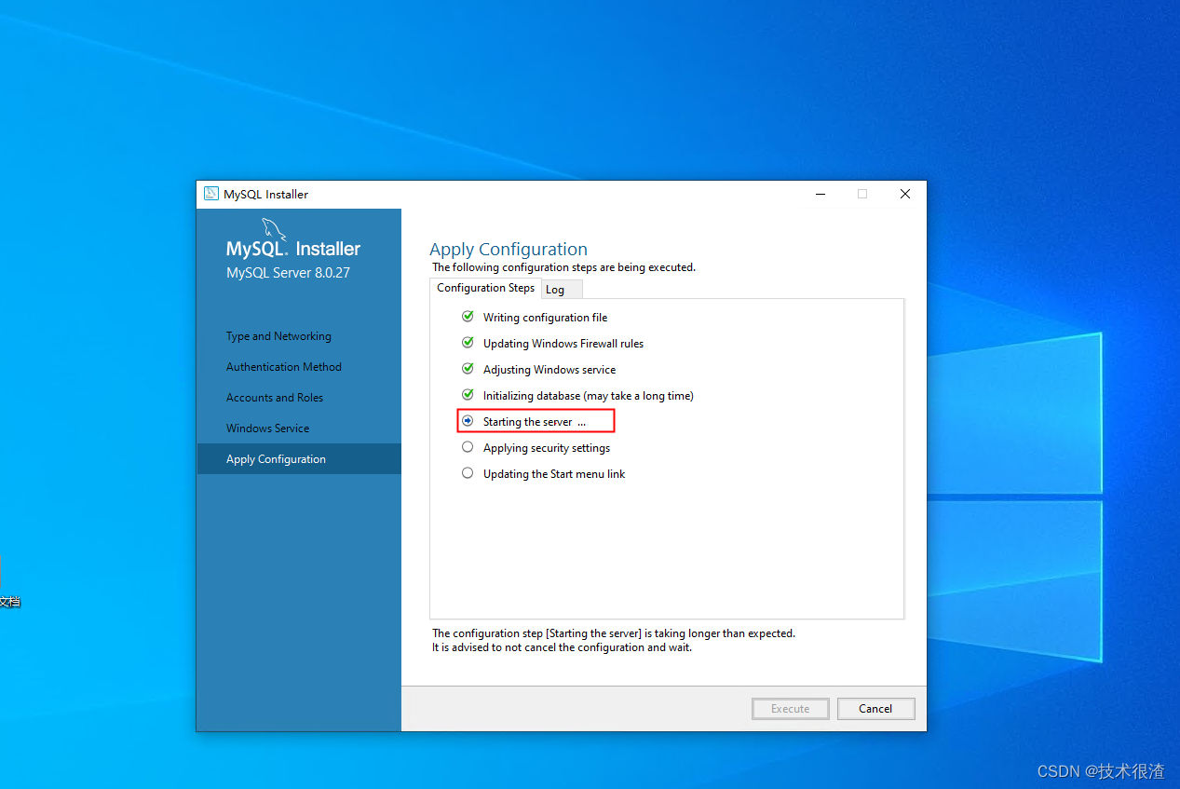Viewport: 1180px width, 789px height.
Task: Click the checkmark next to Adjusting Windows service
Action: click(468, 368)
